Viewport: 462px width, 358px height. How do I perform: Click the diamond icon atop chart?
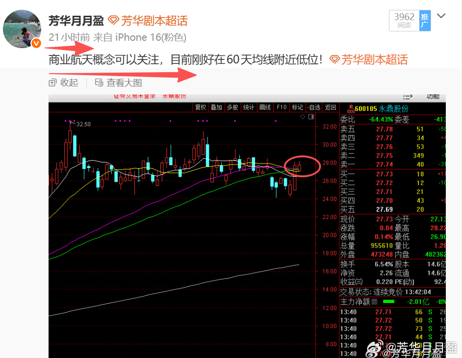(x=303, y=117)
